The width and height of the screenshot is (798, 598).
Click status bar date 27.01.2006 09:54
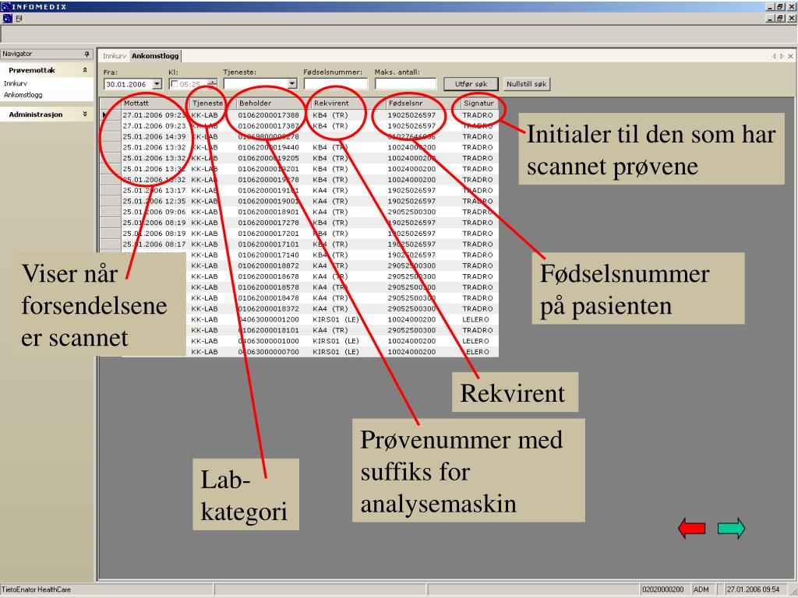tap(754, 589)
